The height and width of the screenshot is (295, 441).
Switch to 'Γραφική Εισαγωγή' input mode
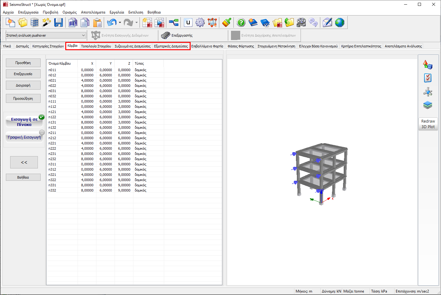point(24,137)
